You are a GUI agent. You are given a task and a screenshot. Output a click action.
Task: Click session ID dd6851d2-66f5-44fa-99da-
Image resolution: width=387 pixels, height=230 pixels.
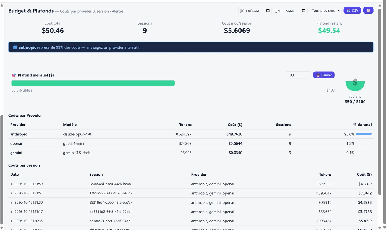(x=111, y=212)
